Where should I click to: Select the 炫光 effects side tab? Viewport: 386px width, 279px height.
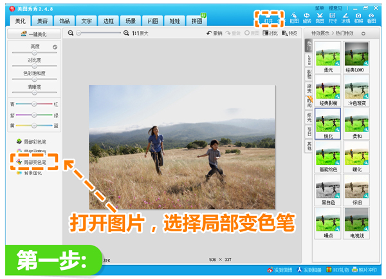(309, 117)
